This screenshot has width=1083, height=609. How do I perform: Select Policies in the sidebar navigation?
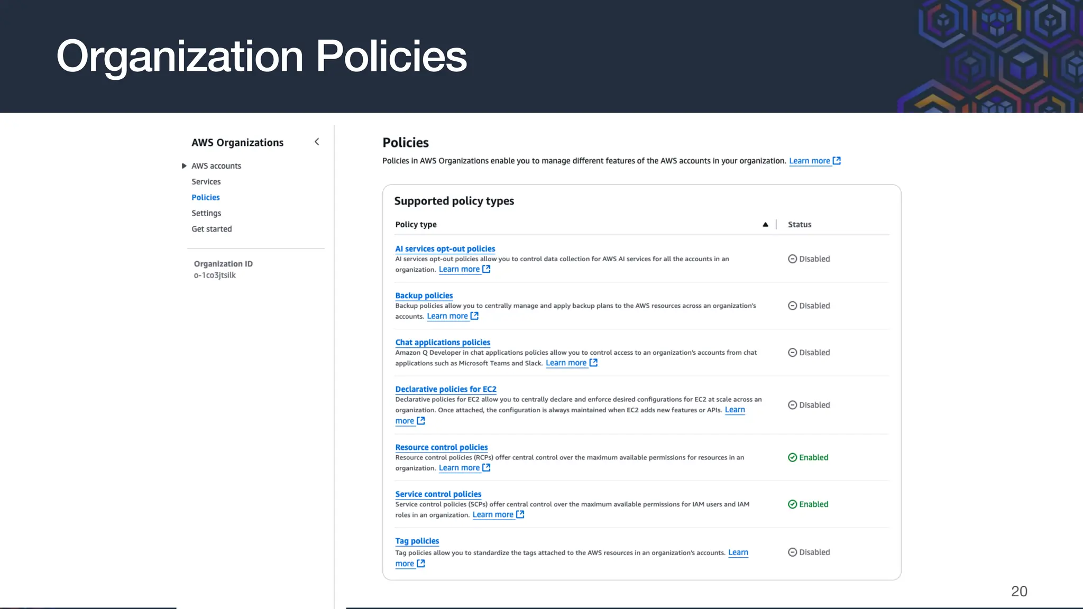pyautogui.click(x=206, y=197)
